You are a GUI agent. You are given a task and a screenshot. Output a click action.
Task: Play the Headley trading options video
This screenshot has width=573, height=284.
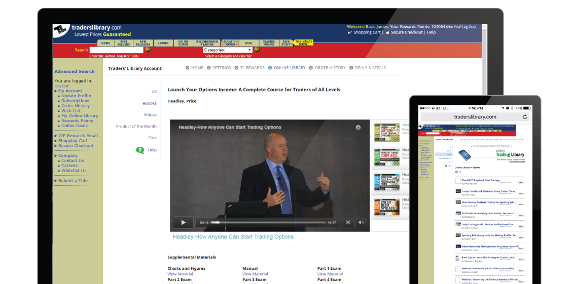click(183, 222)
